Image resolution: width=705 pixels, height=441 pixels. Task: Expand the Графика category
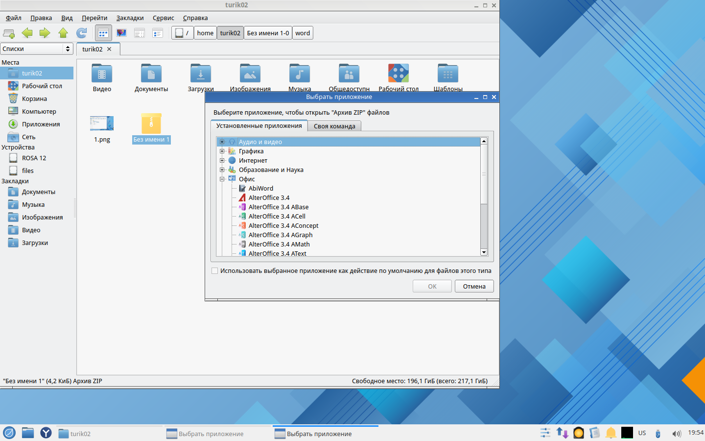coord(222,151)
